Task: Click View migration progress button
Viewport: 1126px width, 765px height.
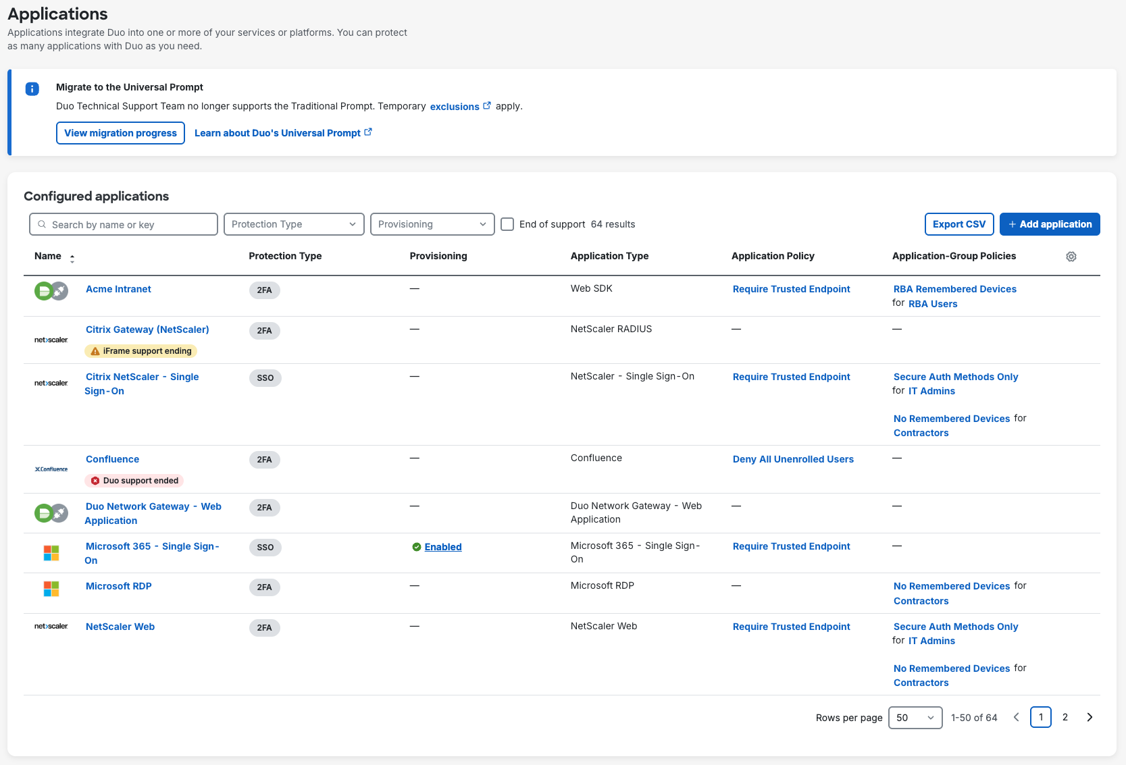Action: click(x=120, y=133)
